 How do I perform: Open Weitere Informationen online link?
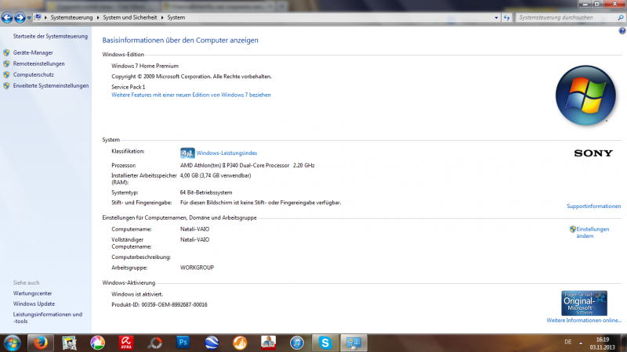[584, 321]
